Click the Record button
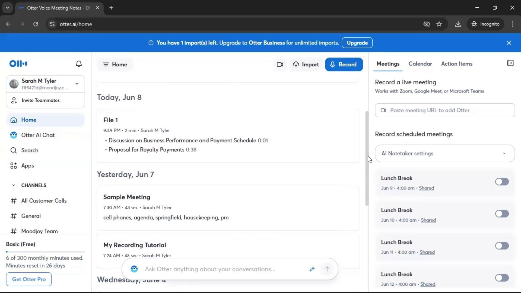Image resolution: width=521 pixels, height=293 pixels. [344, 65]
